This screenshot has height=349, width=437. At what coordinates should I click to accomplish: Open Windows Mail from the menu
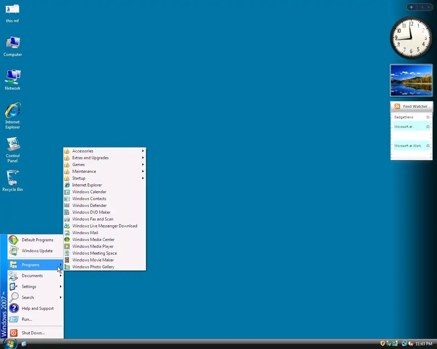point(104,233)
